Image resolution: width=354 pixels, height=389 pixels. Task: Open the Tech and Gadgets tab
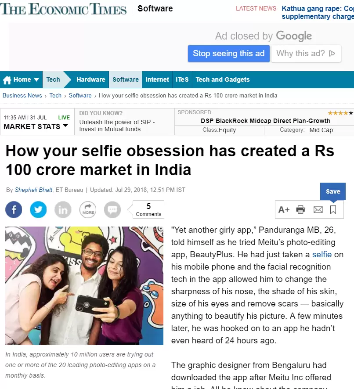click(x=222, y=79)
